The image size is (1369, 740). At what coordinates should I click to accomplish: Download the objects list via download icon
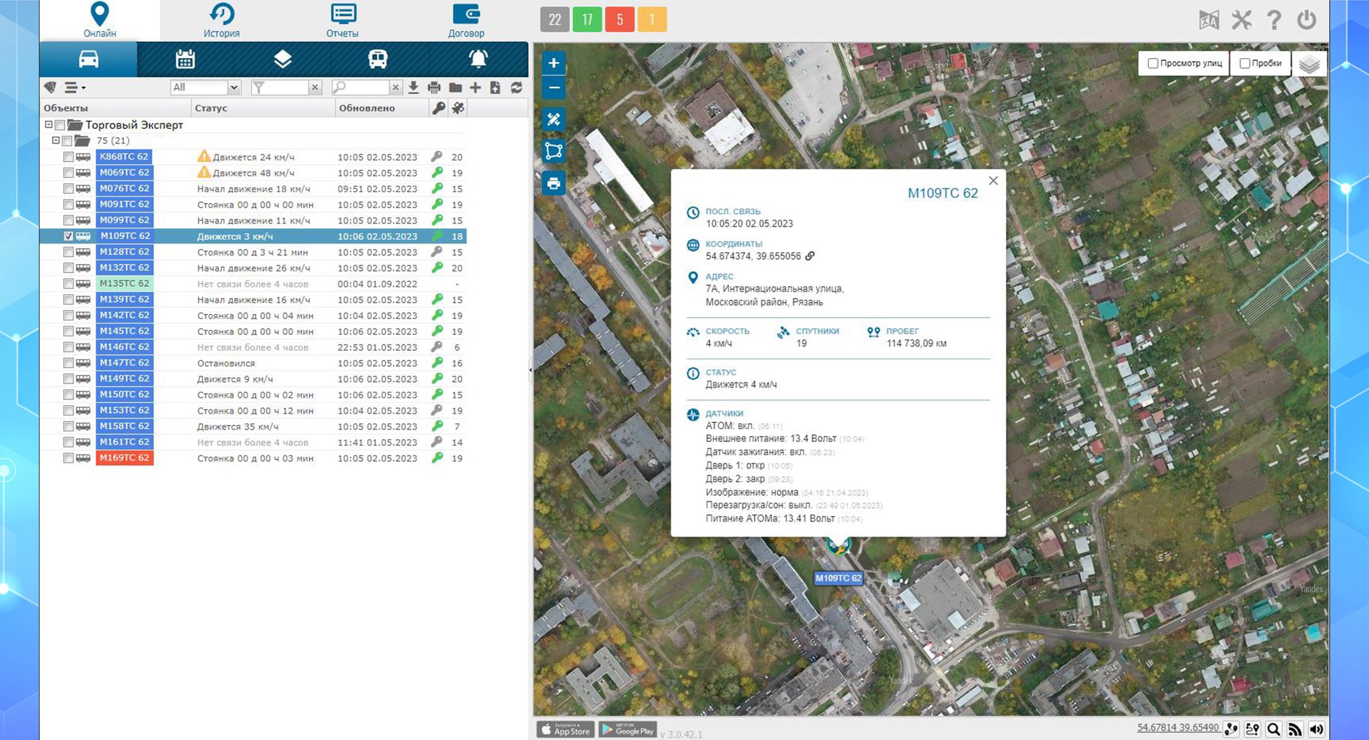[413, 88]
